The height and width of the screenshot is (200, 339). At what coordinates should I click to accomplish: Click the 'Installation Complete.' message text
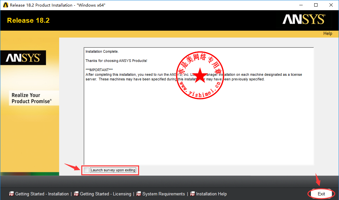click(x=102, y=51)
